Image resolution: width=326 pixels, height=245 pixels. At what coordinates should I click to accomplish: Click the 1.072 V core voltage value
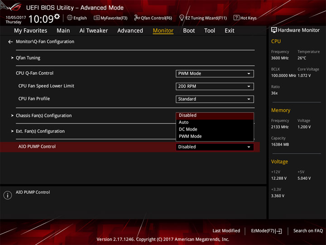(304, 76)
